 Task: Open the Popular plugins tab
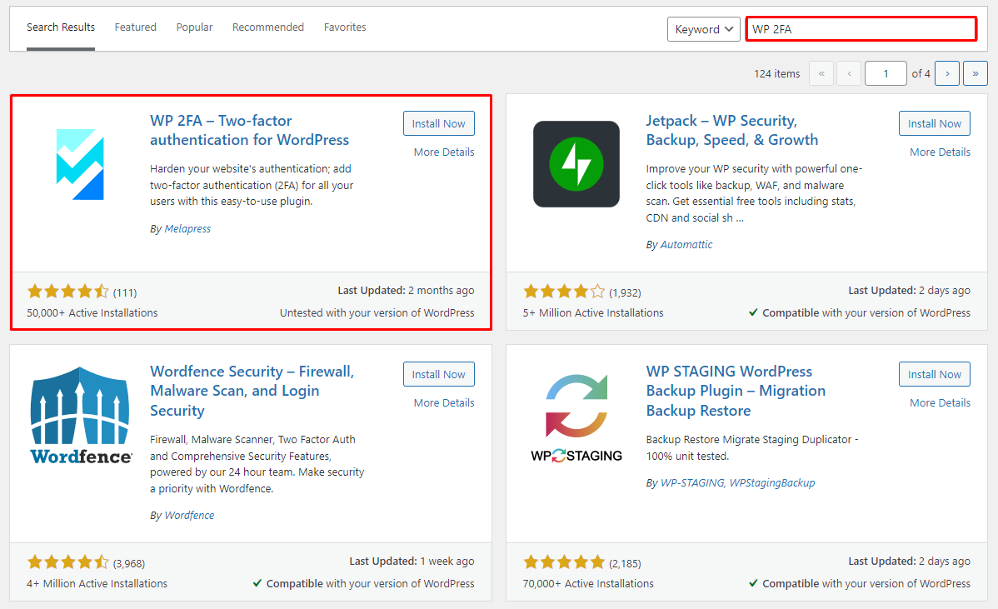pos(194,27)
